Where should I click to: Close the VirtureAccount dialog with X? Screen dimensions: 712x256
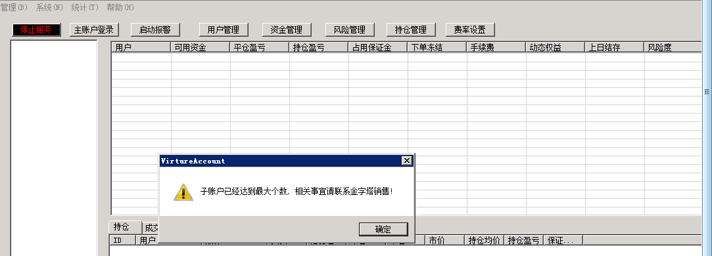point(407,160)
